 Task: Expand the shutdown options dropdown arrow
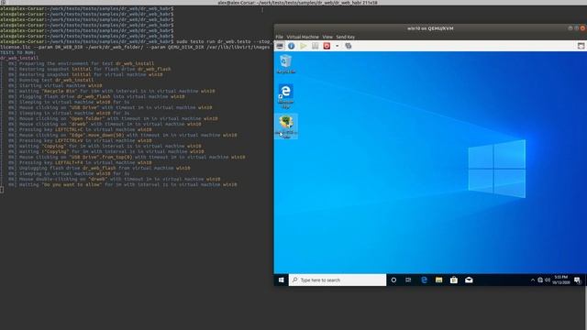click(x=337, y=46)
